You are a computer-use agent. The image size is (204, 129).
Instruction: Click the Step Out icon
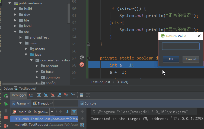[59, 95]
